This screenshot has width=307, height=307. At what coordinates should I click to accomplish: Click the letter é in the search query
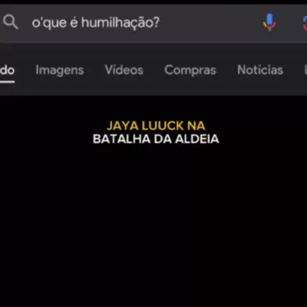(x=74, y=22)
